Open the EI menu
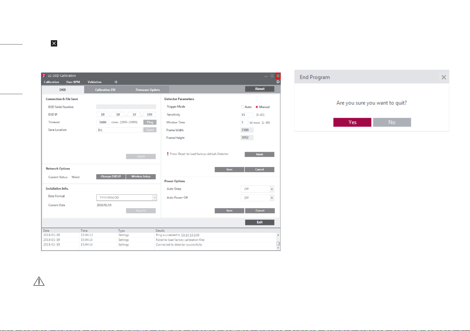This screenshot has width=470, height=331. pos(116,82)
